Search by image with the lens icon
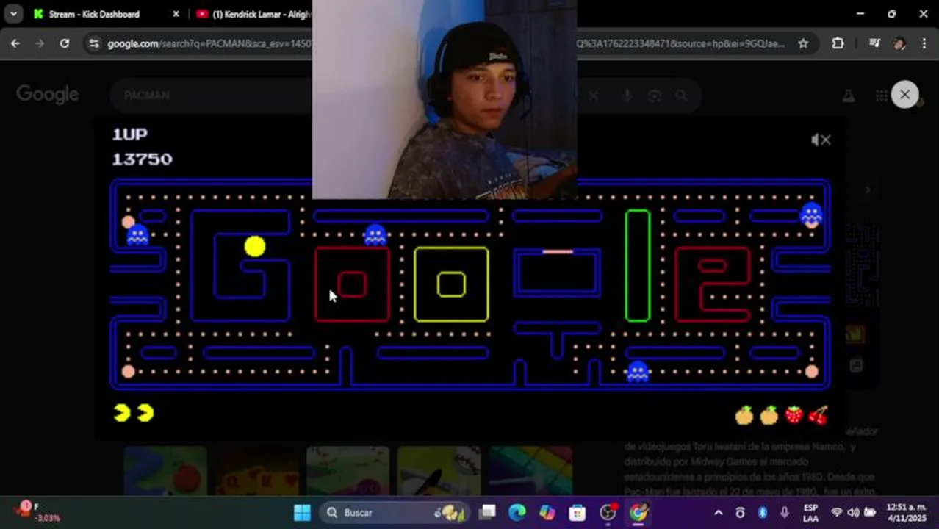The image size is (939, 529). tap(654, 96)
